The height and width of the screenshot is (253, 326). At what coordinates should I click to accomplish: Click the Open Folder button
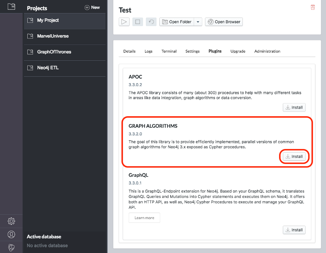177,22
